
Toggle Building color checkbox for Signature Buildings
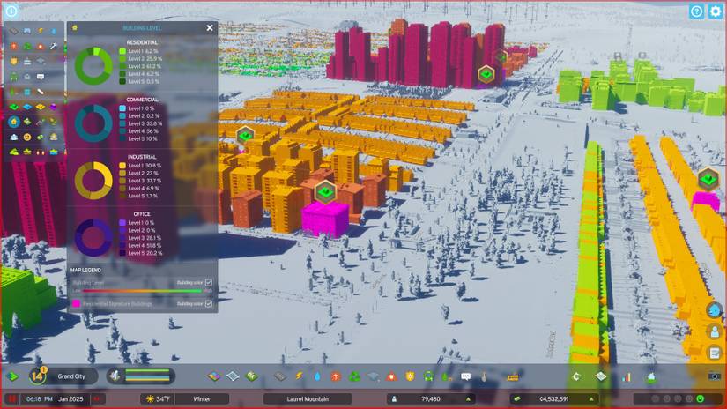209,303
